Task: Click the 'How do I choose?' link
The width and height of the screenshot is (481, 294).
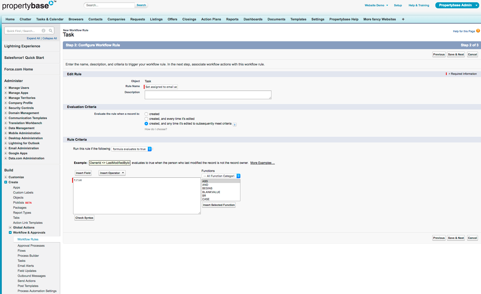Action: (156, 129)
